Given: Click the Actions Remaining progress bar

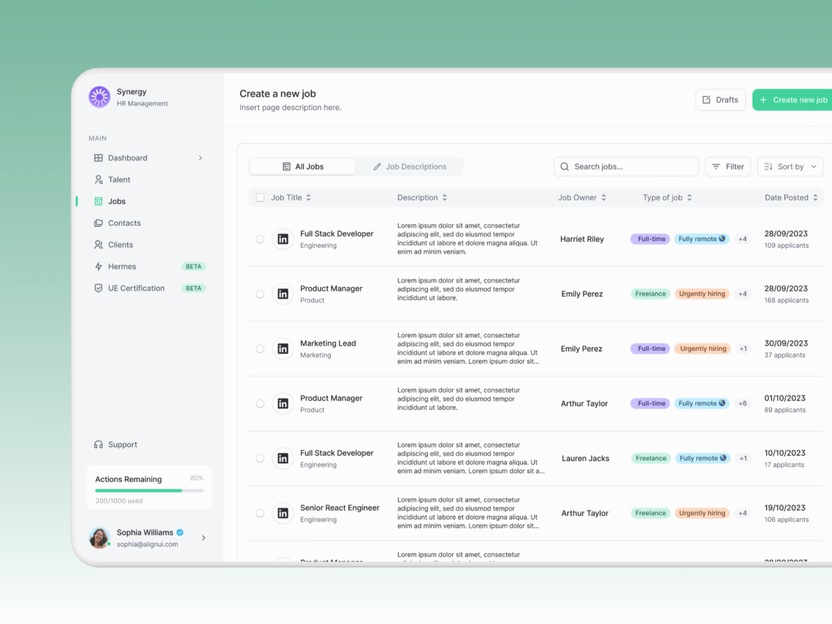Looking at the screenshot, I should coord(149,490).
